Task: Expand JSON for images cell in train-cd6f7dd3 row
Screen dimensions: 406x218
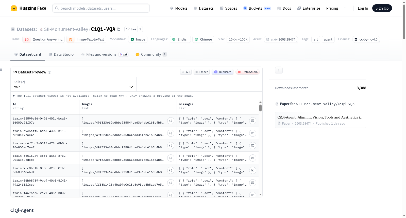Action: pyautogui.click(x=171, y=146)
